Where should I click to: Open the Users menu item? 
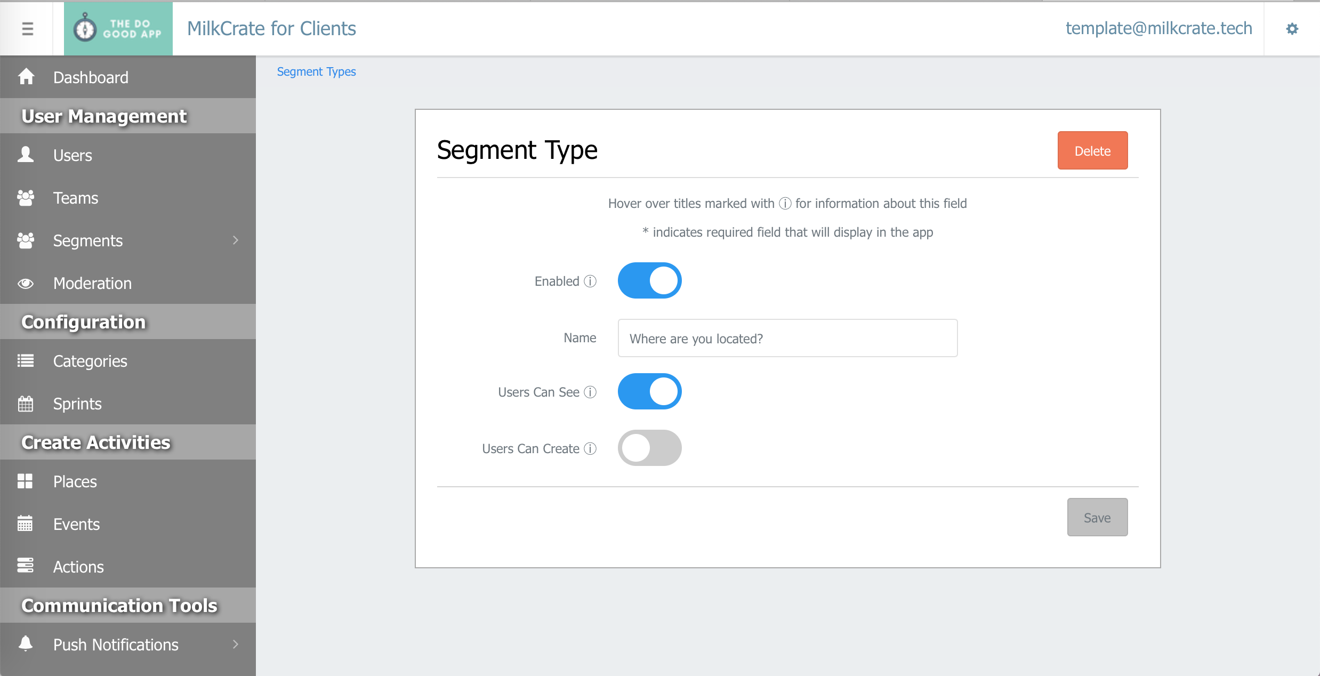click(x=128, y=155)
